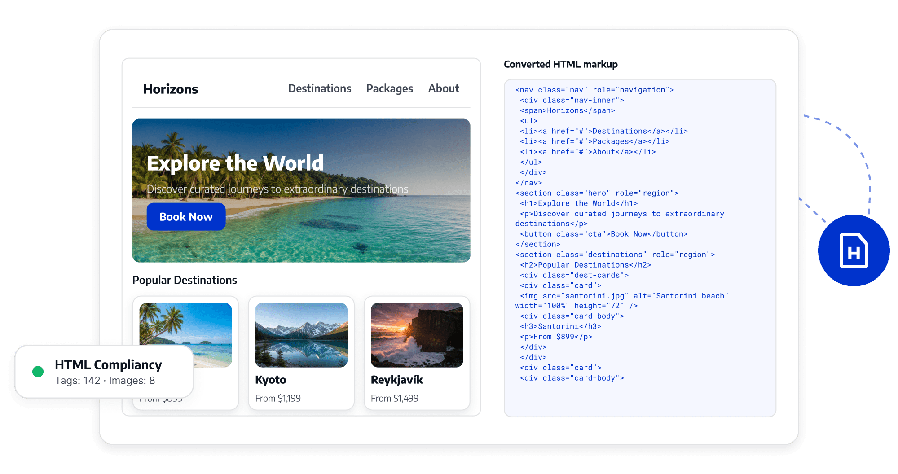Click the div class="dest-cards" code line
The height and width of the screenshot is (474, 898).
[574, 275]
